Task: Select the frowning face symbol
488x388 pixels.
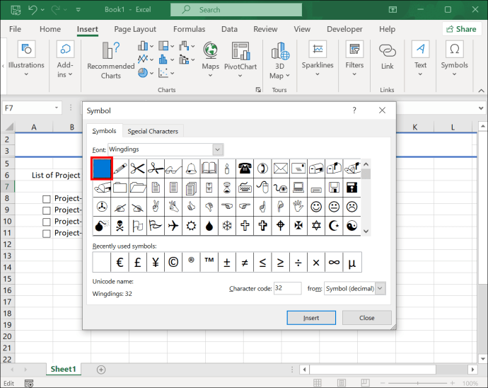Action: tap(352, 207)
